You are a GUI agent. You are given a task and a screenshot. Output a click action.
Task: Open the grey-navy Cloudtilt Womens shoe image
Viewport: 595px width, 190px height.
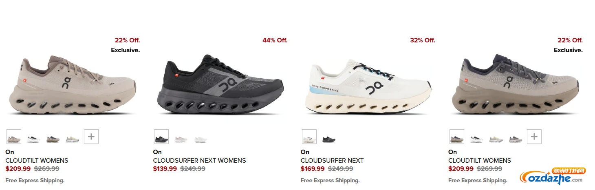[x=516, y=85]
